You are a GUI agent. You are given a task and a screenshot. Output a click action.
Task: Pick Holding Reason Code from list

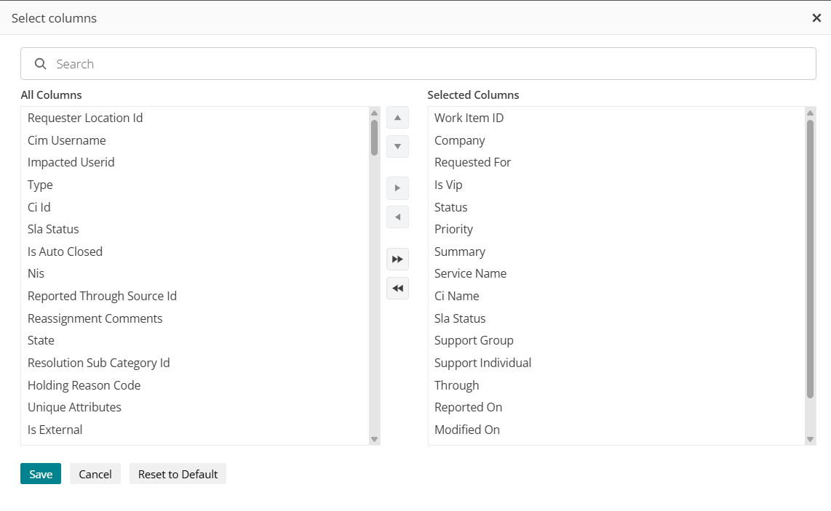pyautogui.click(x=84, y=385)
